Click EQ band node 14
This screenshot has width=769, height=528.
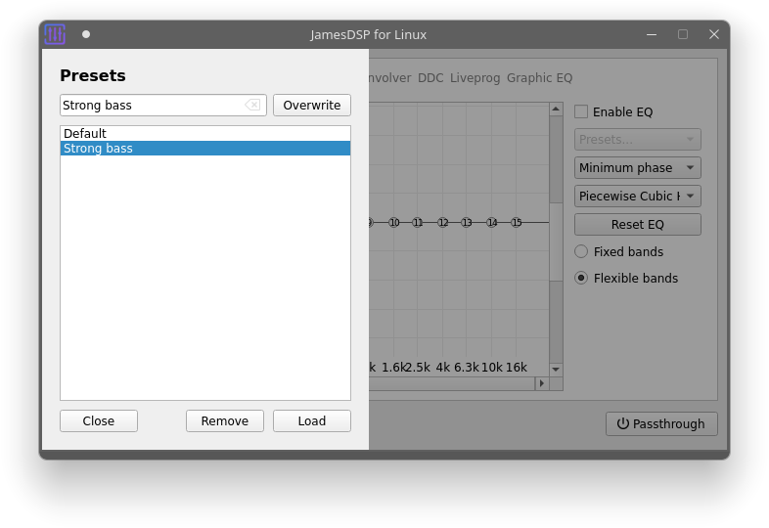pos(492,223)
